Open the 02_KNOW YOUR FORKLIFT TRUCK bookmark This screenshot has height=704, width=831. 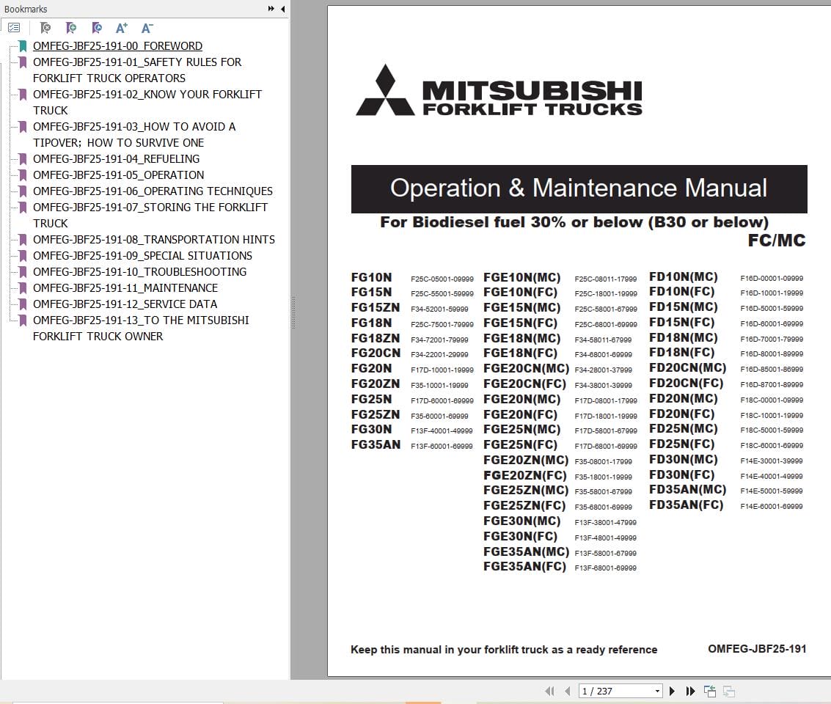tap(147, 102)
